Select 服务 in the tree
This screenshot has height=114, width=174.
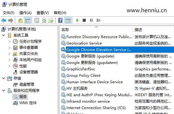click(23, 97)
